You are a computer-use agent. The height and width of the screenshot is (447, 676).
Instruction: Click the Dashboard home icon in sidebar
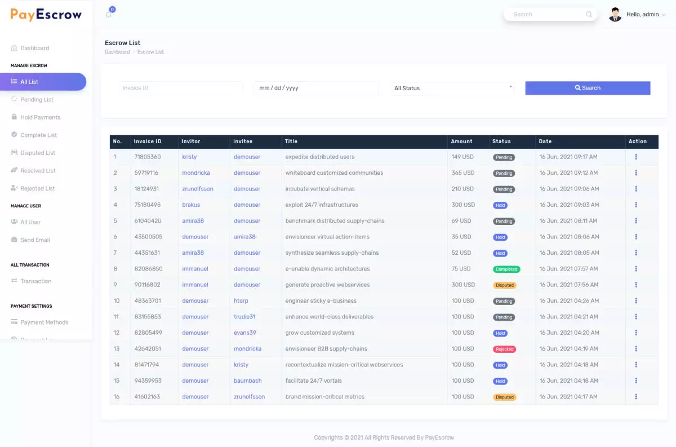pos(15,48)
